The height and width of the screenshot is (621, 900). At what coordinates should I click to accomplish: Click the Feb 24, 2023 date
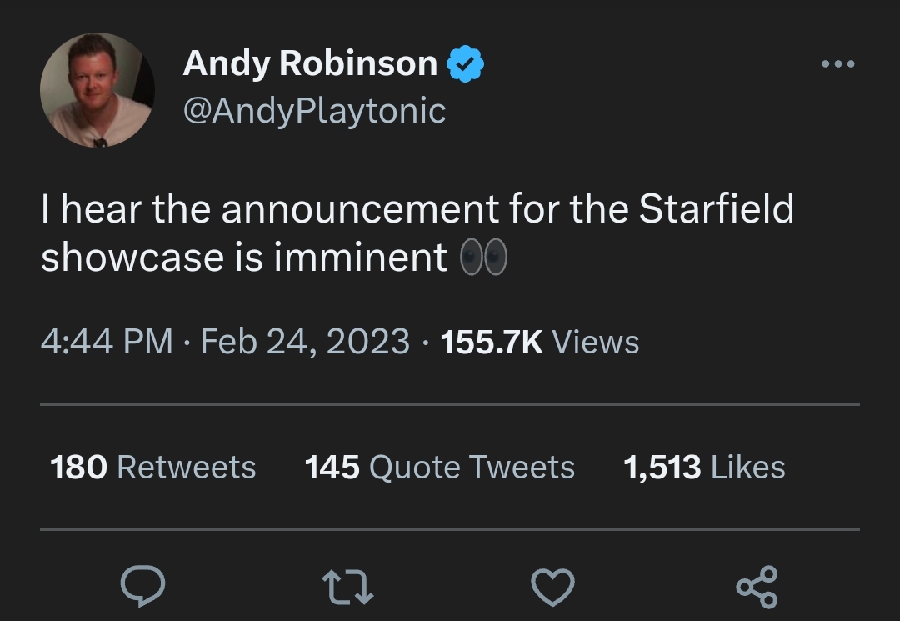(x=305, y=342)
